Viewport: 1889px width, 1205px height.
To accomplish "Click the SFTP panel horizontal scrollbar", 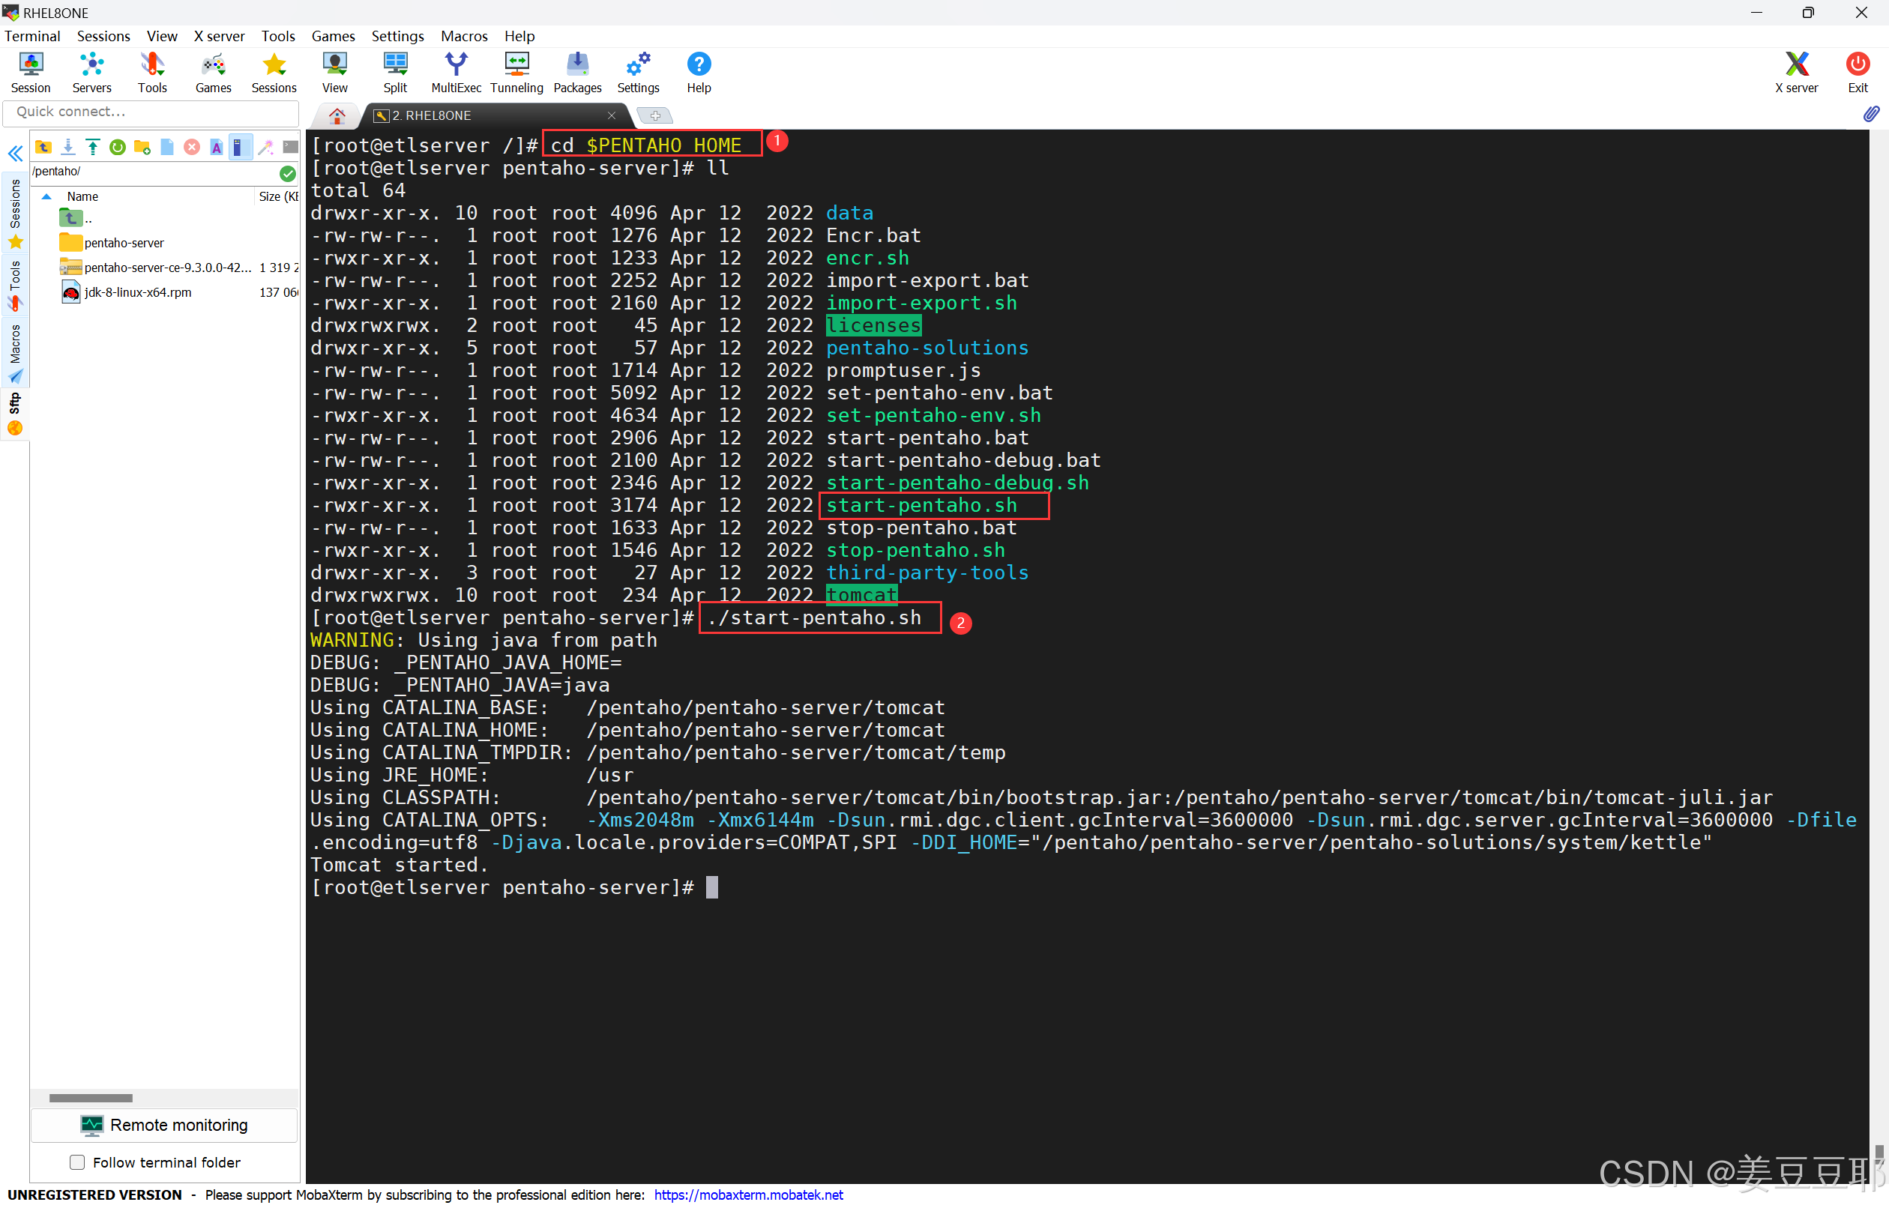I will (x=91, y=1098).
